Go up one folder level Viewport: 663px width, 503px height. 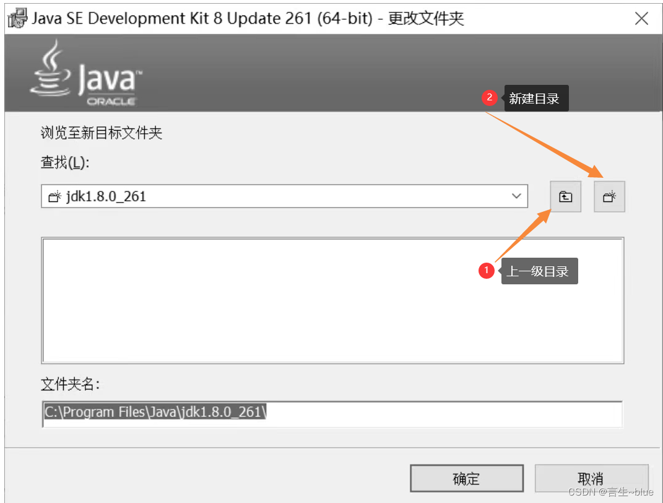click(x=565, y=197)
